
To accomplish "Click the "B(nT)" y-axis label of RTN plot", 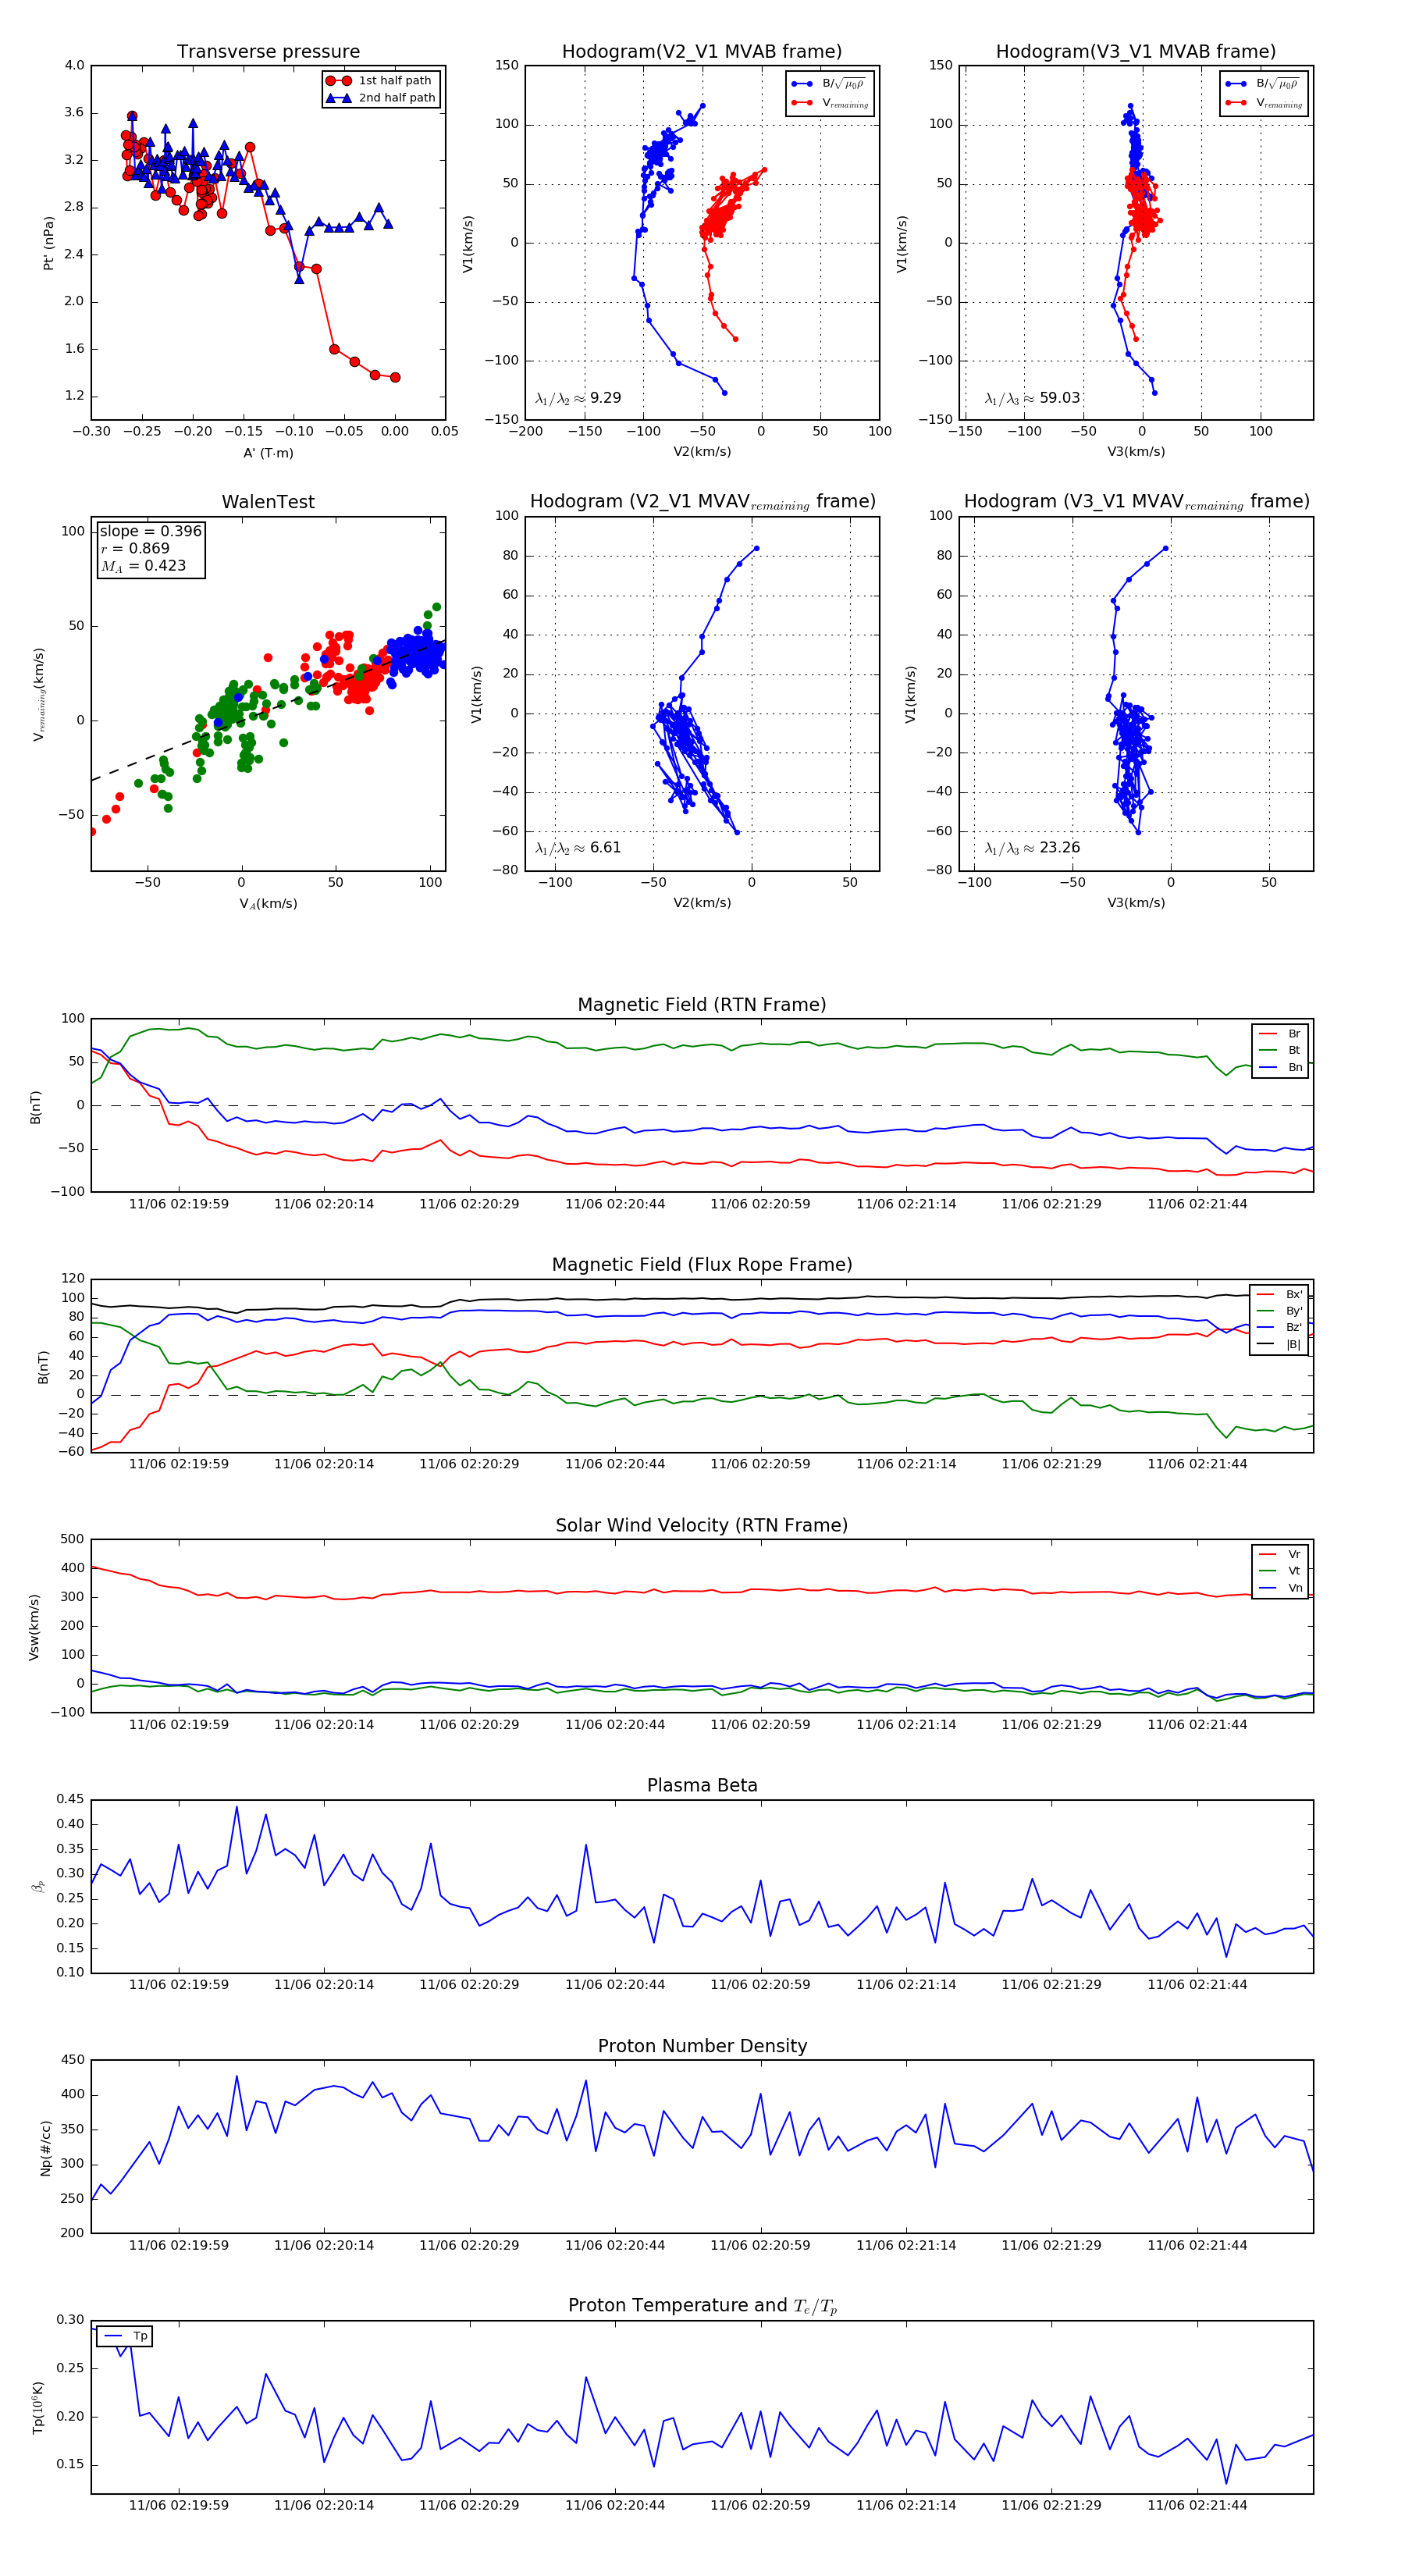I will (x=36, y=1107).
